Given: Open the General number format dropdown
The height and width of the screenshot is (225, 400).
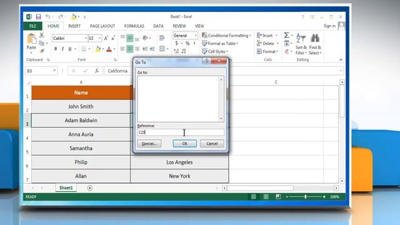Looking at the screenshot, I should pyautogui.click(x=196, y=36).
